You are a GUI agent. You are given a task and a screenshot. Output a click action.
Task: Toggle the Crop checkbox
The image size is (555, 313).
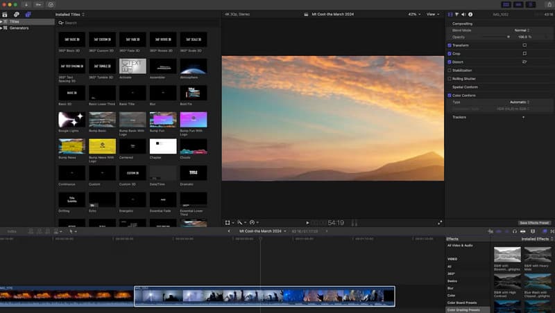pyautogui.click(x=450, y=54)
